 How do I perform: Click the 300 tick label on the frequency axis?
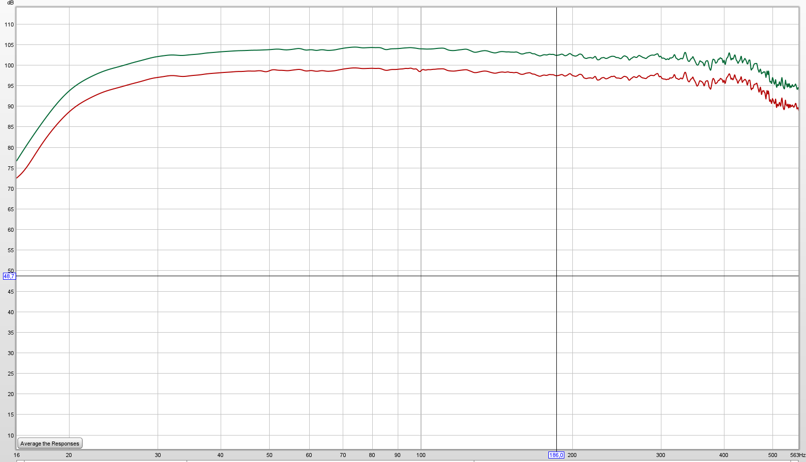point(660,455)
